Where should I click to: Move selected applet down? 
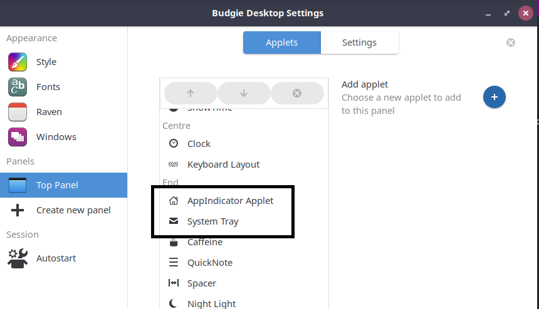tap(244, 93)
